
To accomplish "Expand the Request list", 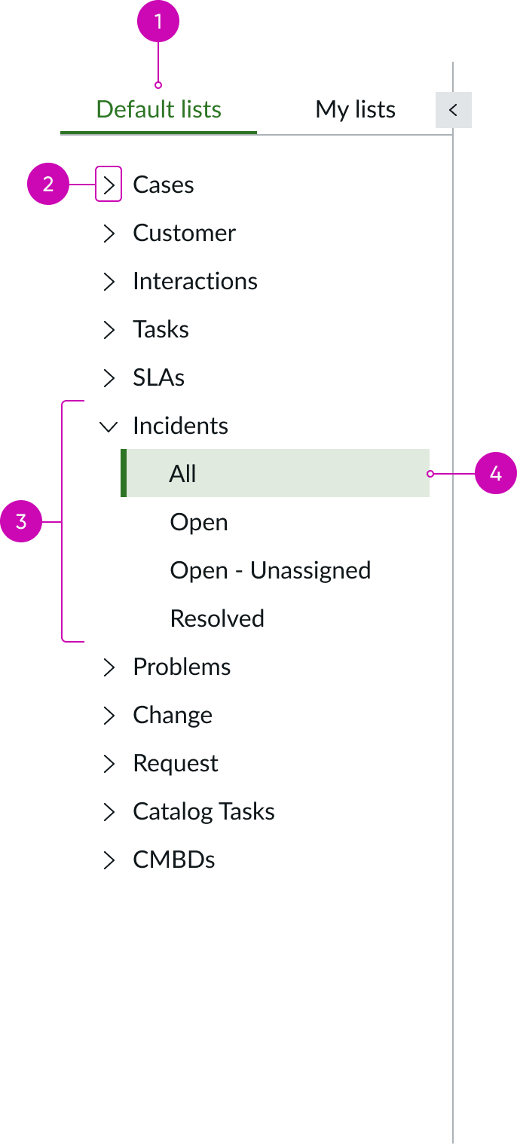I will pos(109,763).
